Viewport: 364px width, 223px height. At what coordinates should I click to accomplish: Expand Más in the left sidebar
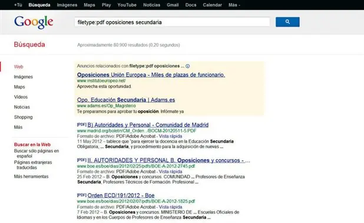[x=18, y=127]
